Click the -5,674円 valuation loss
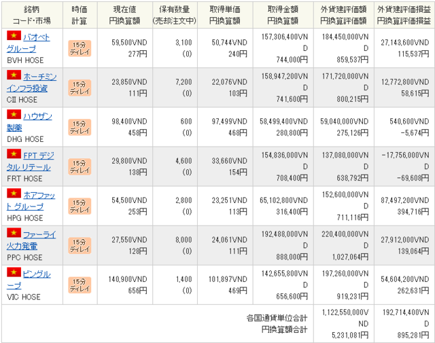435x343 pixels. tap(415, 133)
